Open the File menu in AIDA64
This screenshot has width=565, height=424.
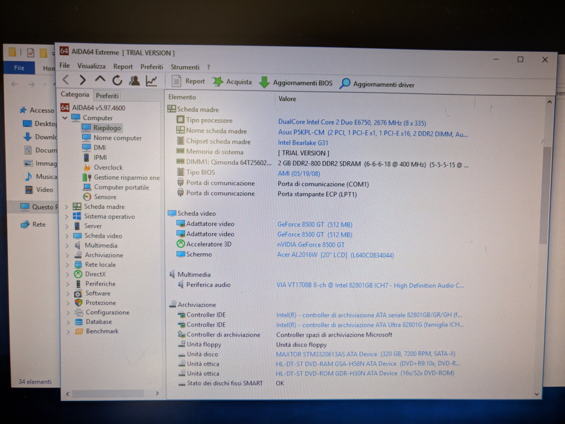coord(65,65)
